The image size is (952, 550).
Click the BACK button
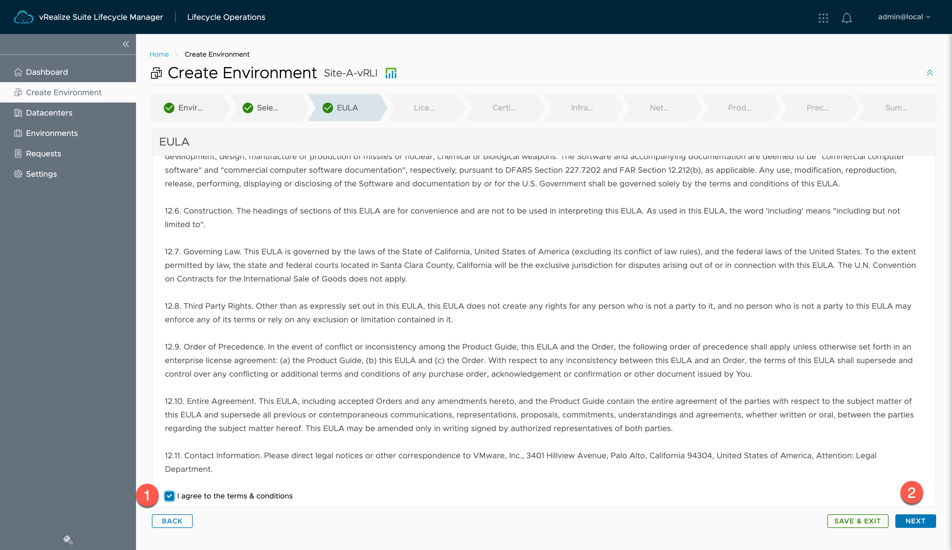tap(172, 521)
